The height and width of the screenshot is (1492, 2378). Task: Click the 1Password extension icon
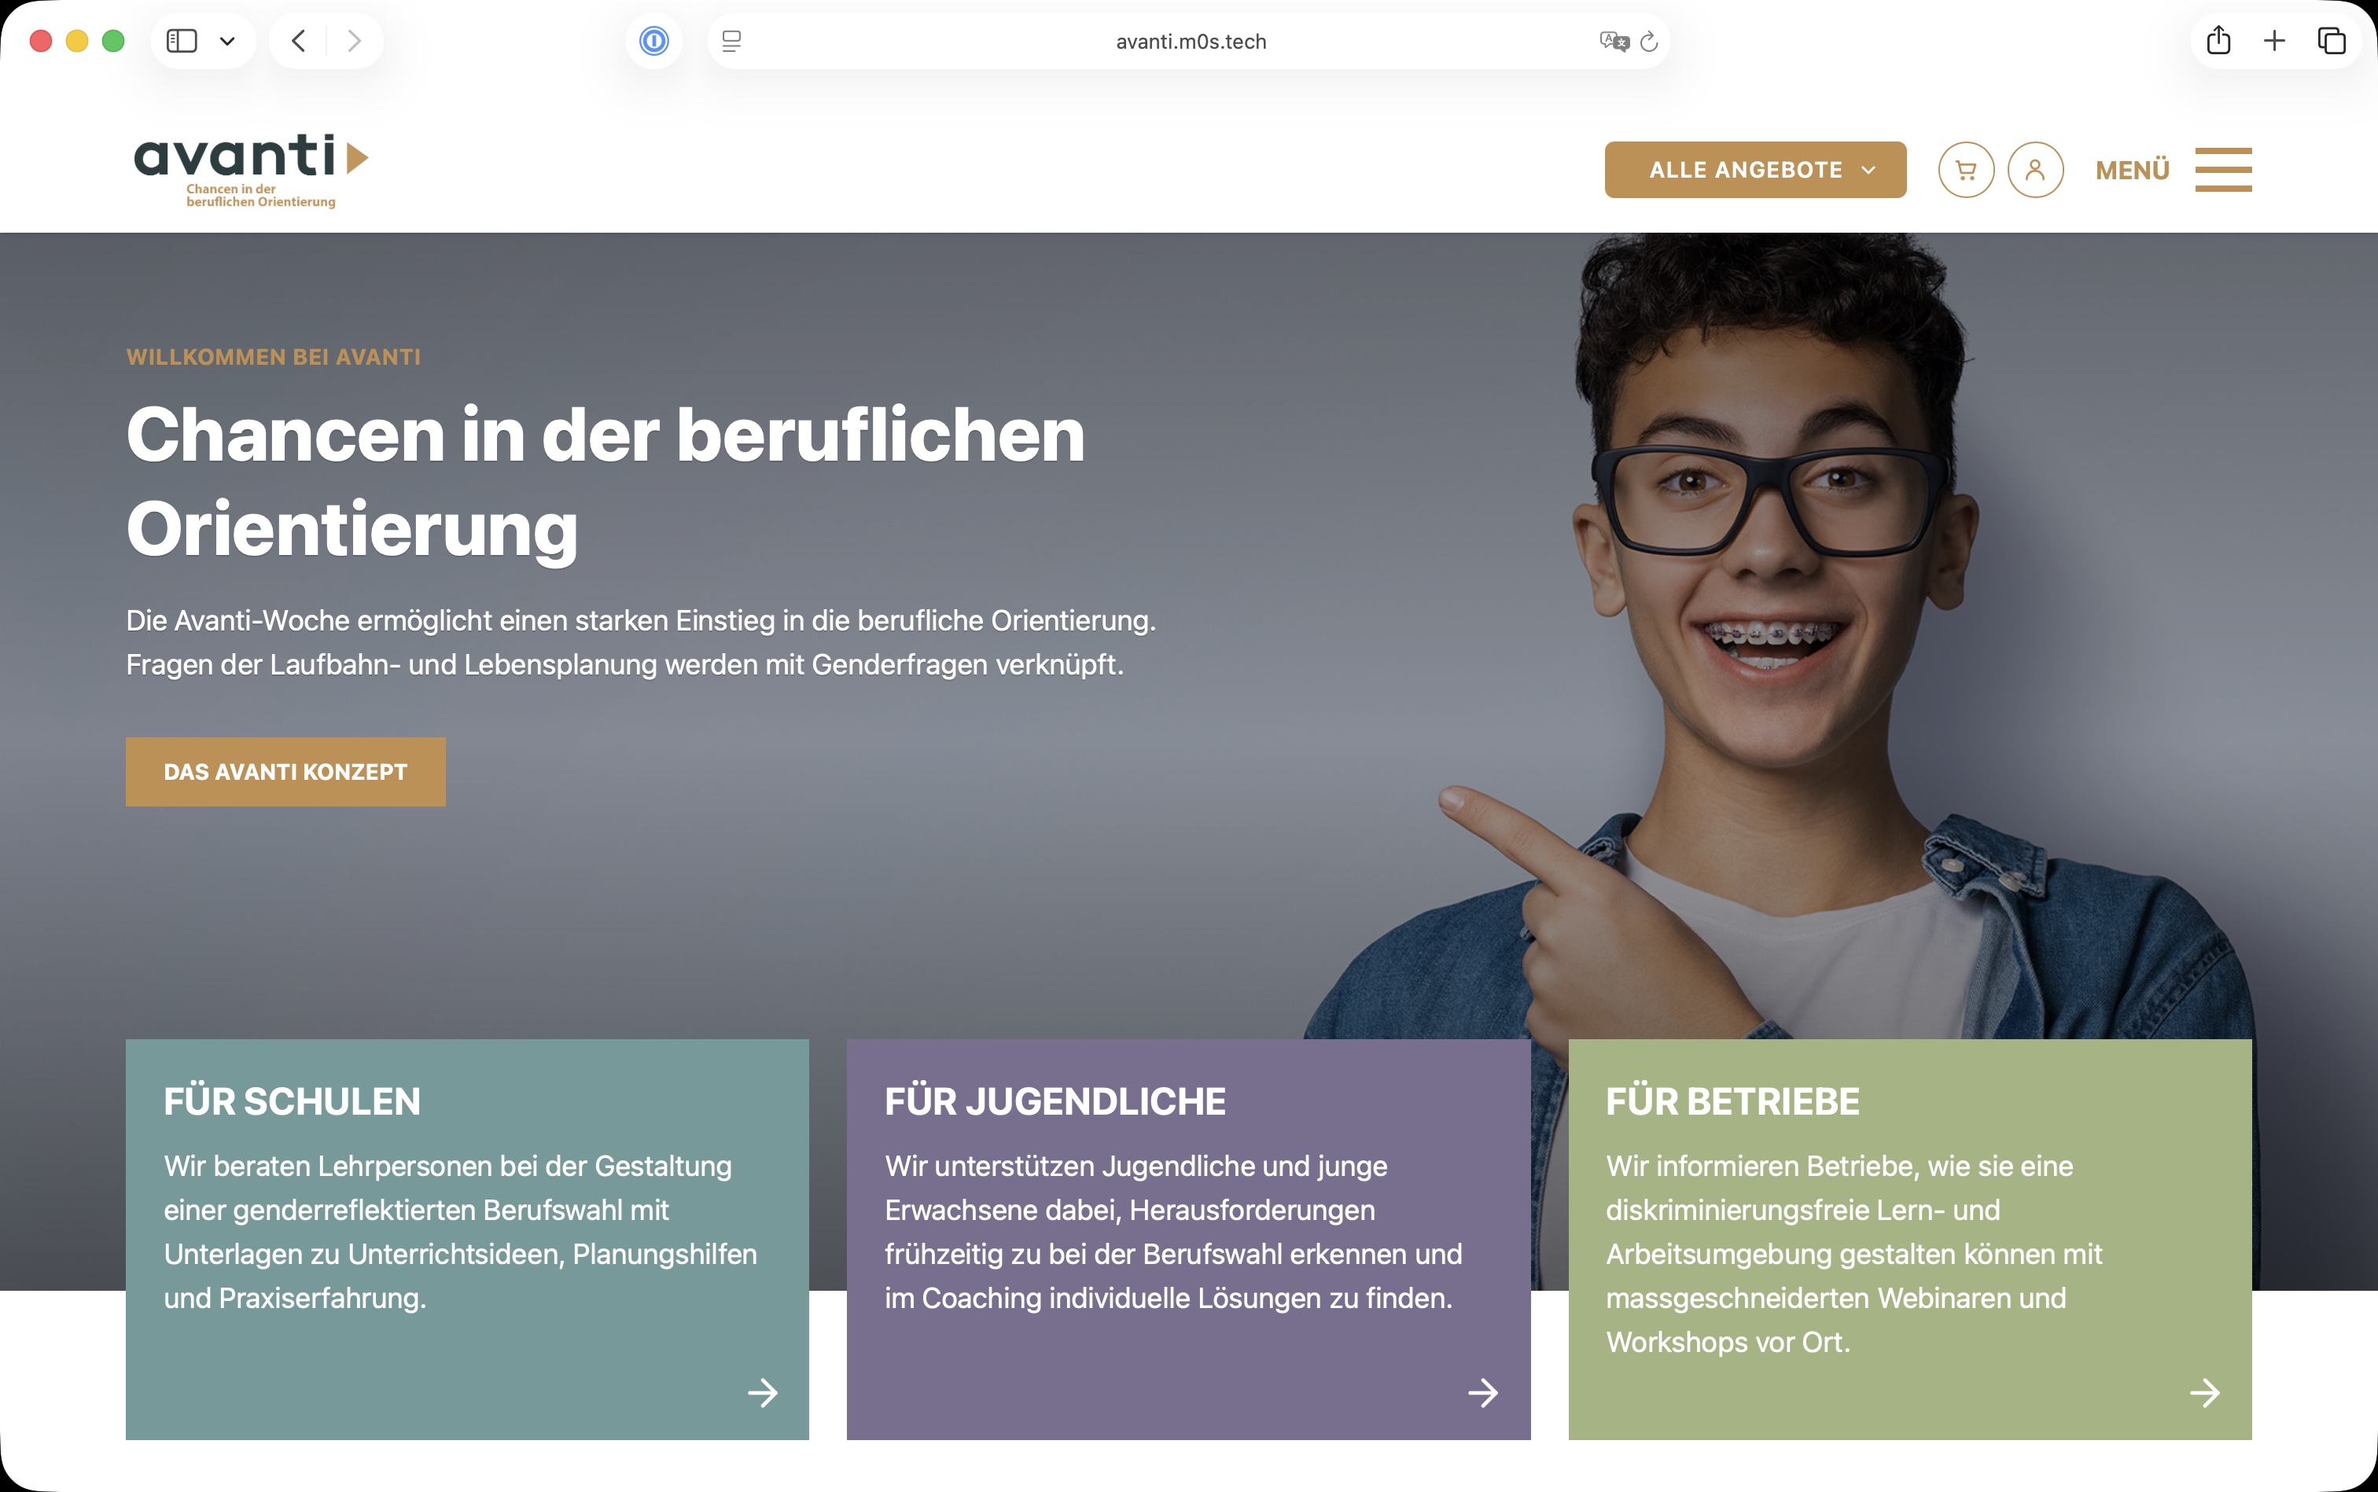coord(653,40)
